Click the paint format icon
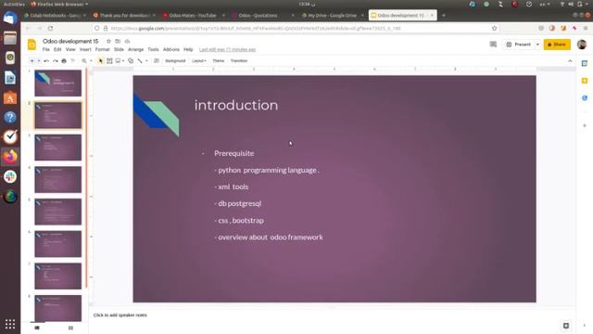Image resolution: width=593 pixels, height=334 pixels. (73, 60)
